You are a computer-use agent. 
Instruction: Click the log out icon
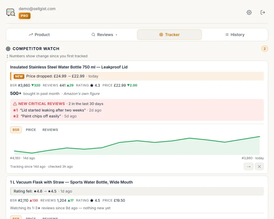(x=263, y=12)
